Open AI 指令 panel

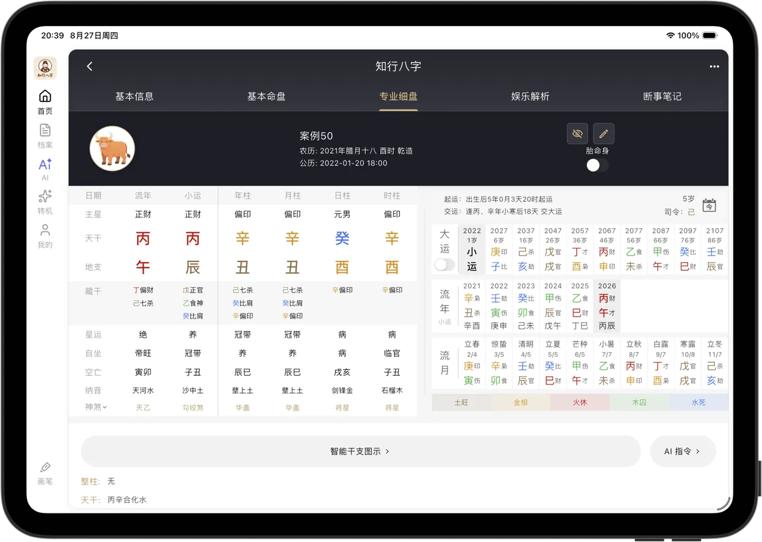pyautogui.click(x=683, y=451)
